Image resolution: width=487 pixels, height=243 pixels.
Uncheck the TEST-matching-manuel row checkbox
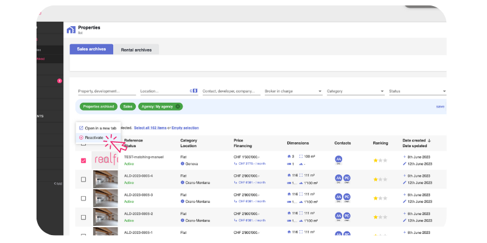point(83,160)
